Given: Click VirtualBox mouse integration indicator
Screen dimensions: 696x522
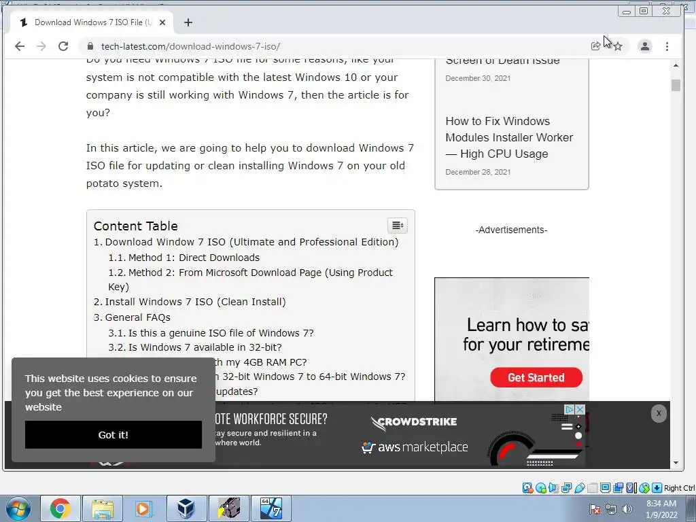Looking at the screenshot, I should [x=644, y=488].
